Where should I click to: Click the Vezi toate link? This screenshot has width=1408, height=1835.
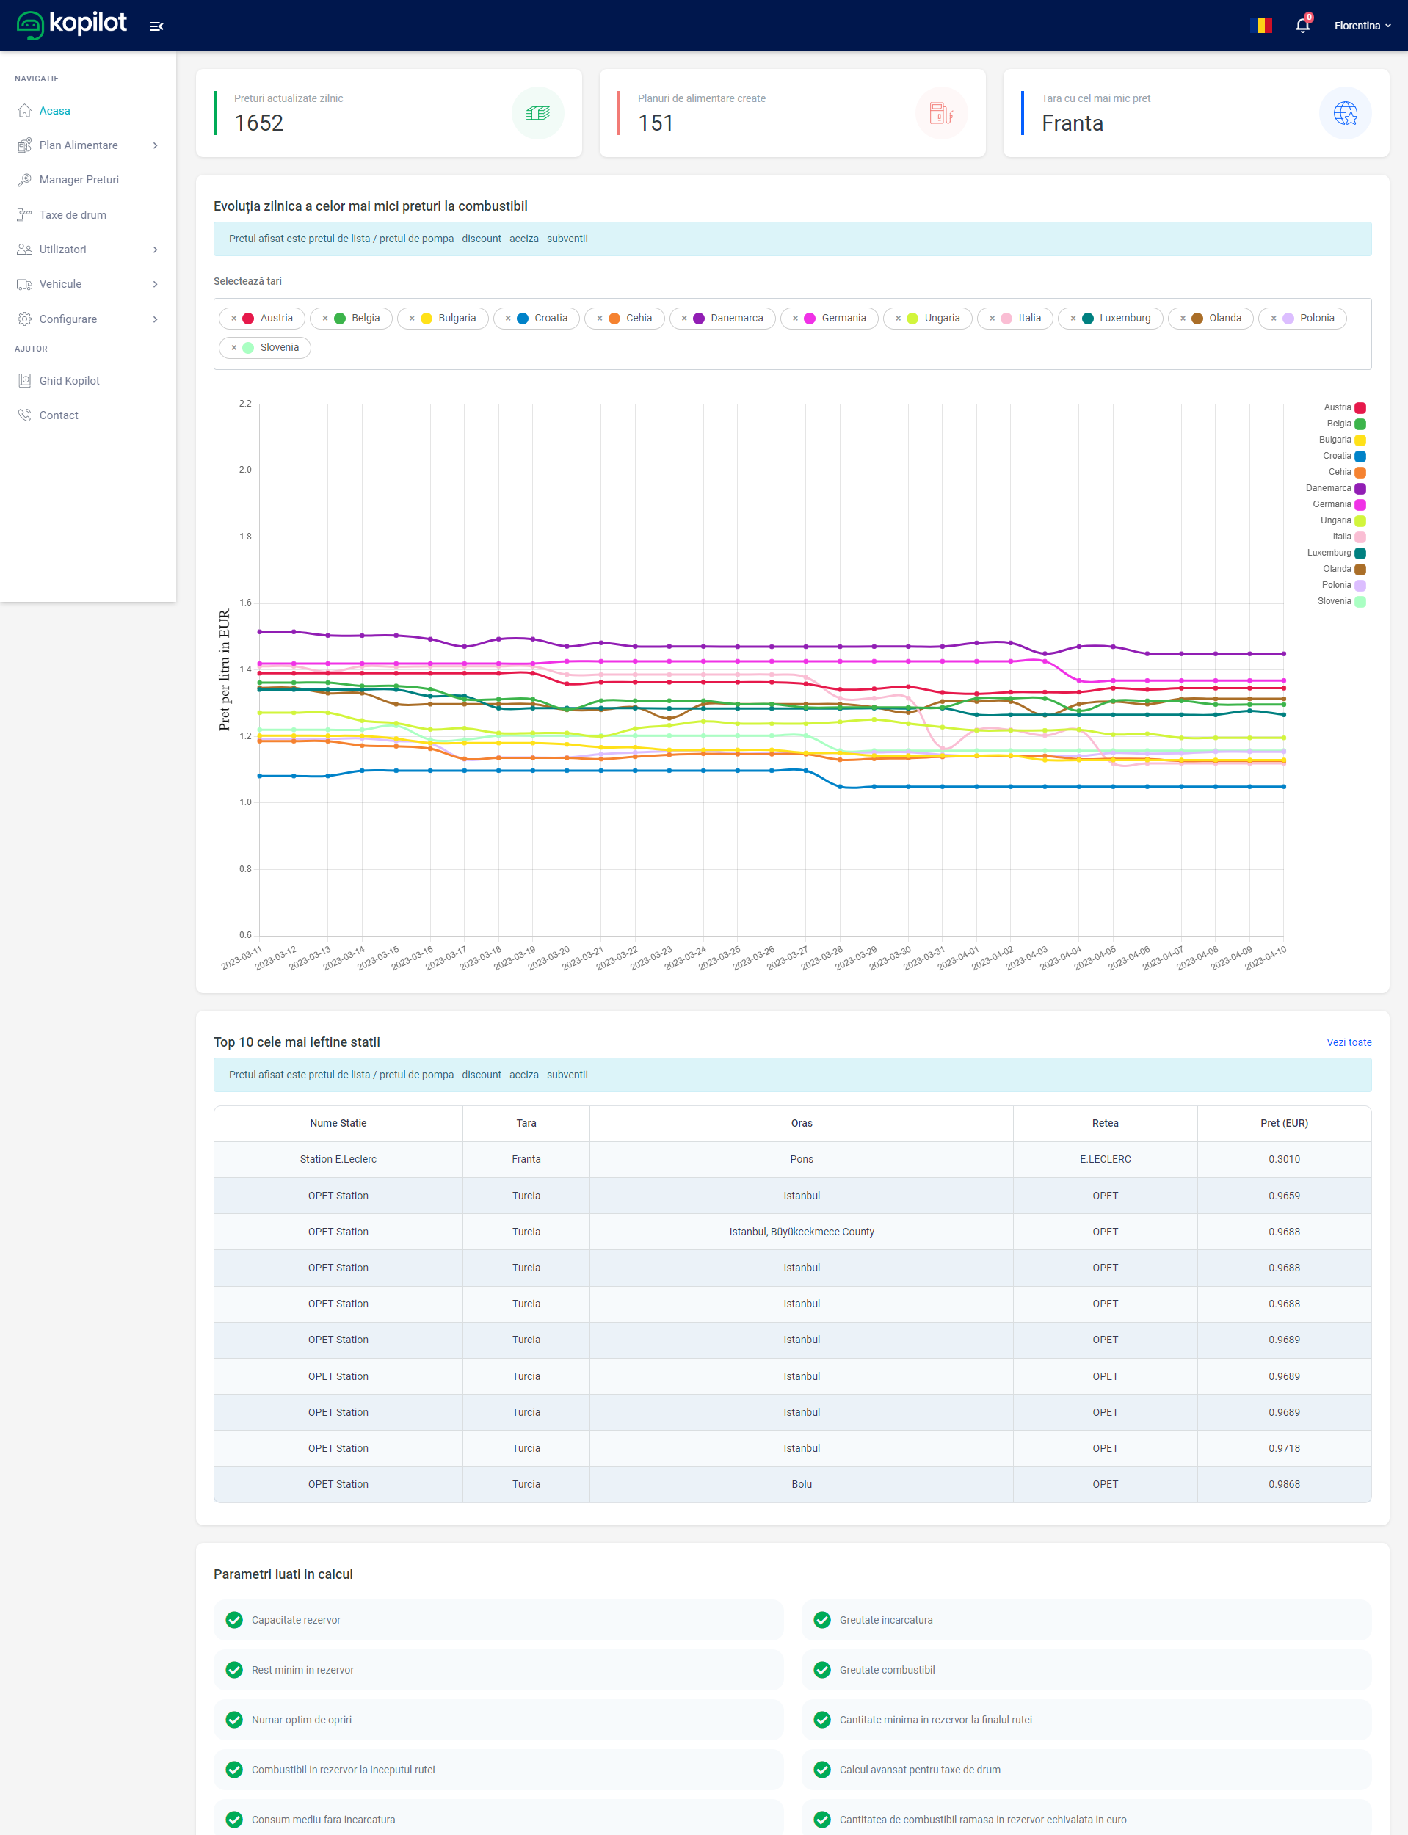[1348, 1042]
